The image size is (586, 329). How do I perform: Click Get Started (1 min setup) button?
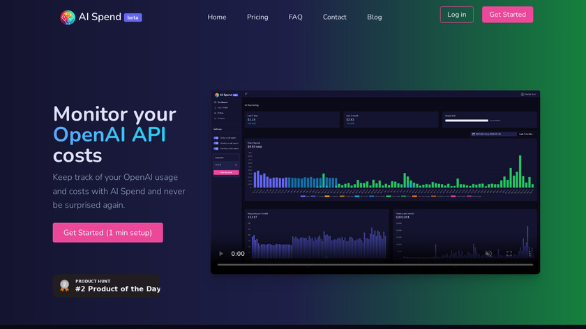point(107,233)
